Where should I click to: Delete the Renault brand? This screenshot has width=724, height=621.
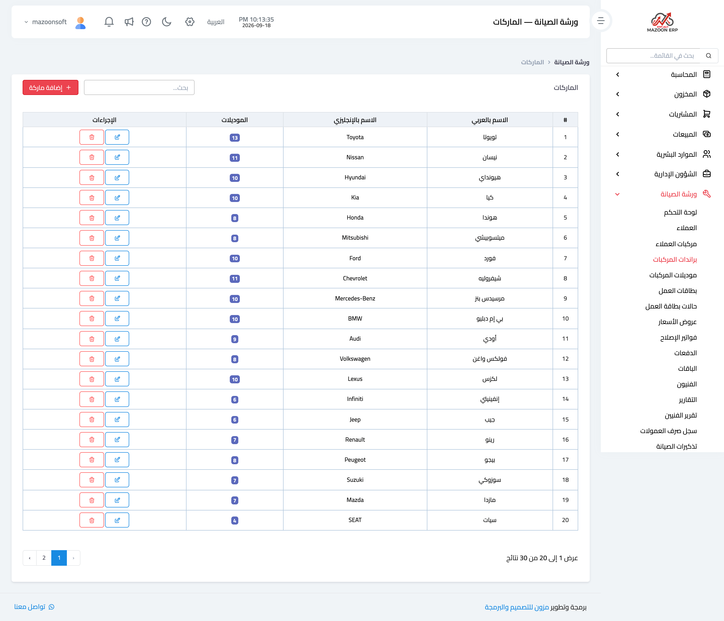(92, 440)
